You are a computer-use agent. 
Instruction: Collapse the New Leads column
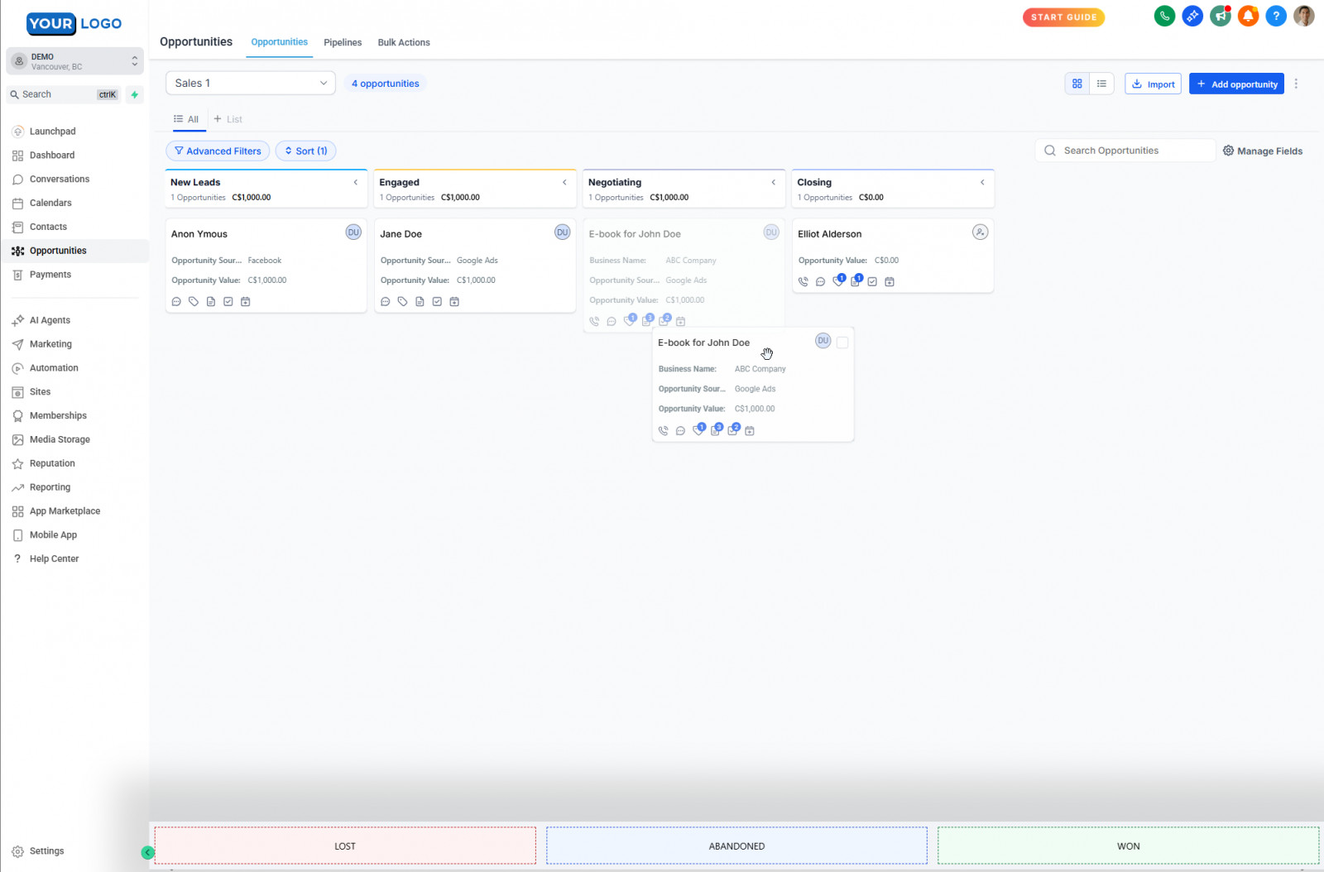(x=356, y=183)
